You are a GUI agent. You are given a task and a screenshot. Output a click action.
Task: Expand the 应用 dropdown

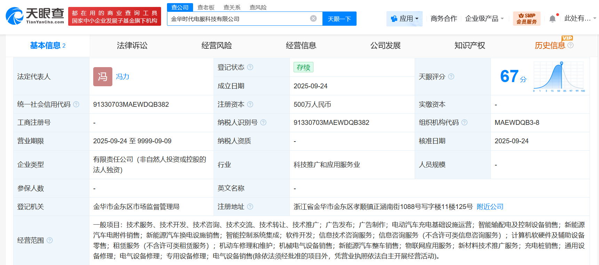(x=405, y=19)
